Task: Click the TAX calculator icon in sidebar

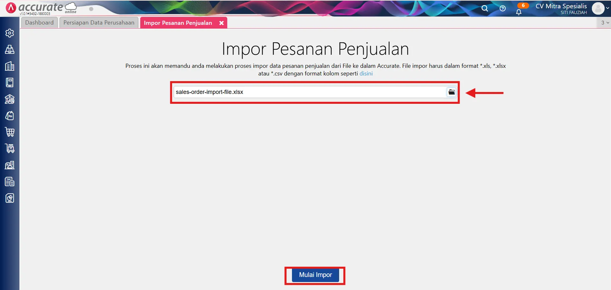Action: [10, 181]
